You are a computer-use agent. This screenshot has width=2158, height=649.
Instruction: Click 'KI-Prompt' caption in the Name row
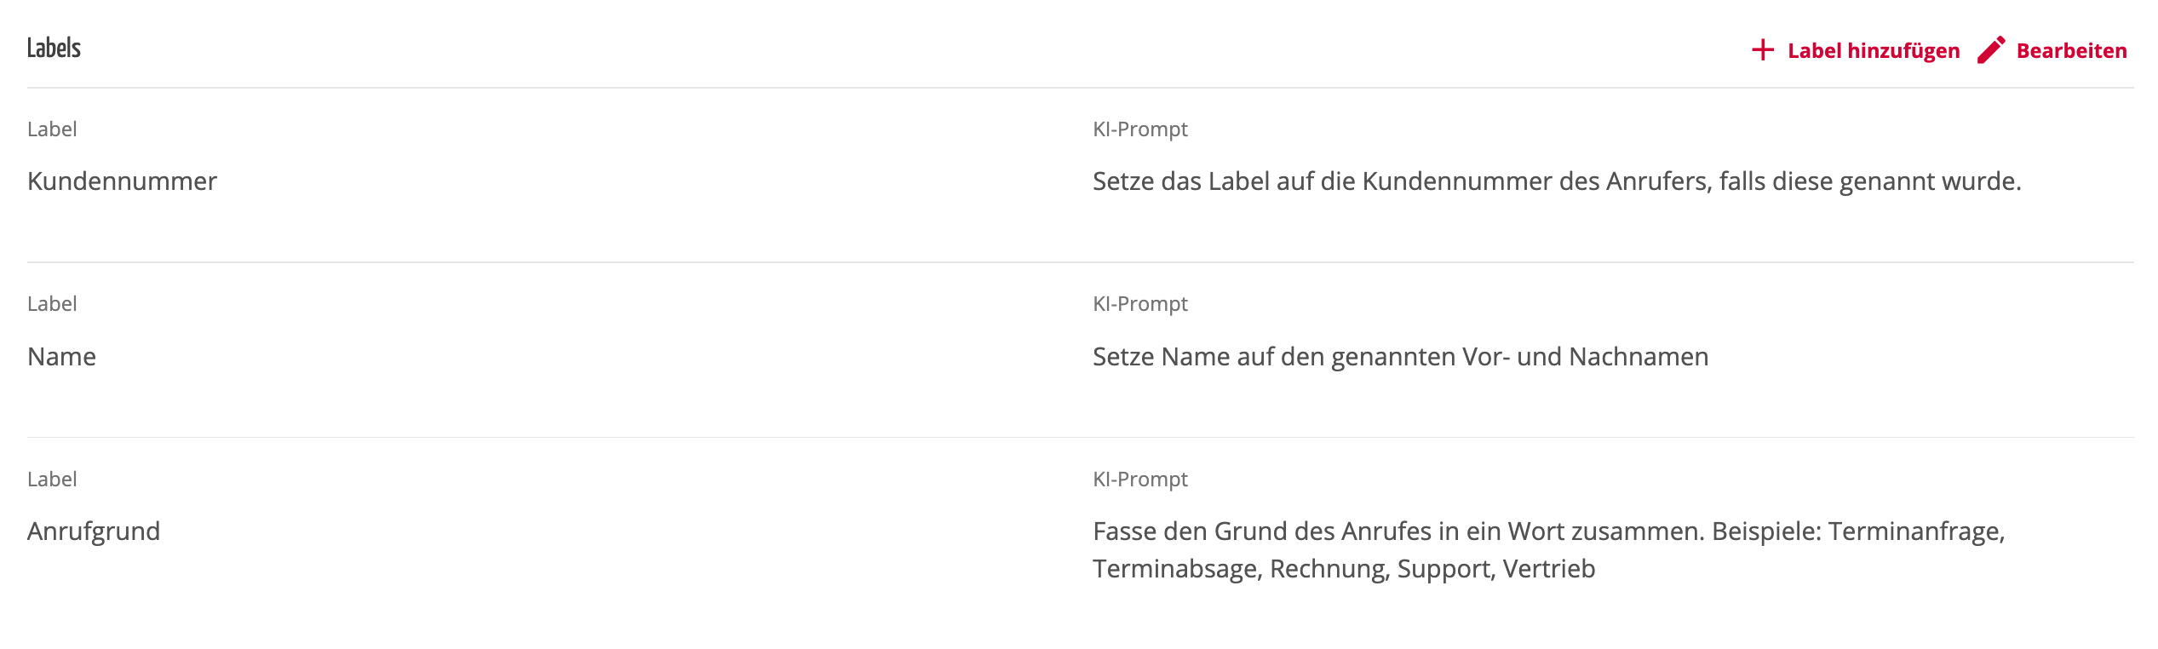click(x=1139, y=304)
